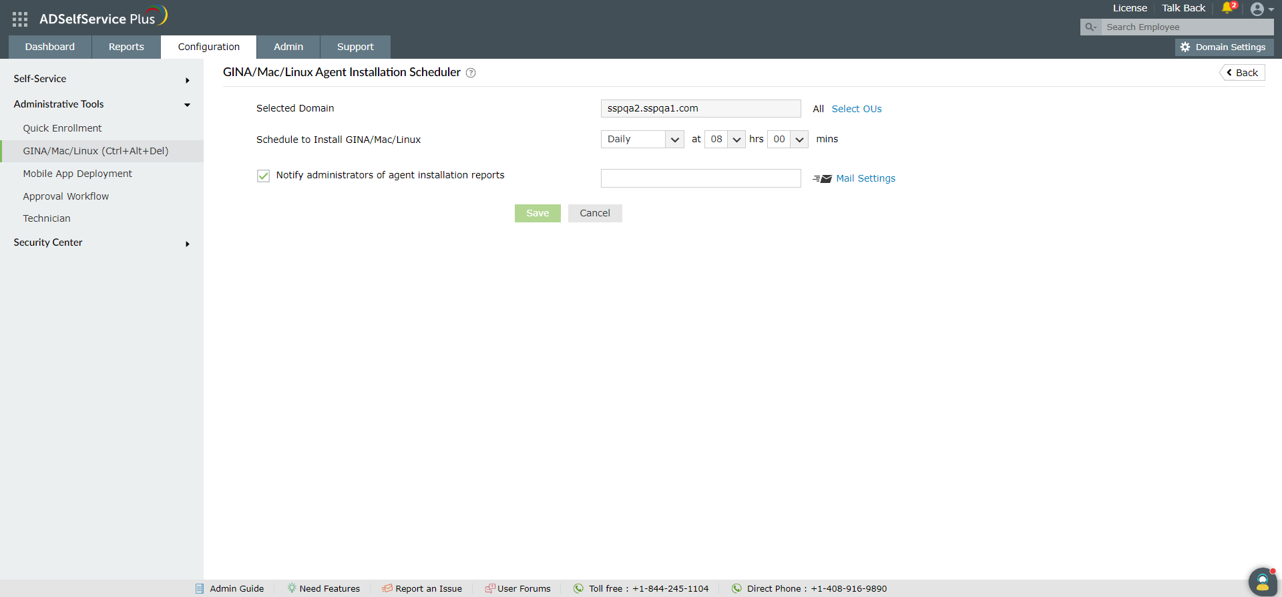Screen dimensions: 1282x597
Task: Open the hours dropdown showing 08
Action: point(724,139)
